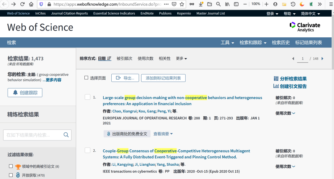Zoom in with the plus icon

tap(266, 4)
